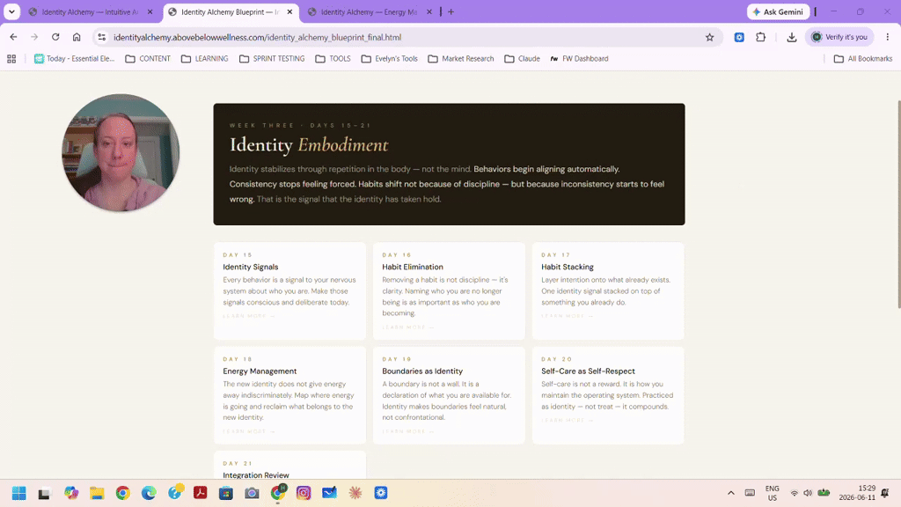
Task: Open the TOOLS bookmarks folder
Action: pos(333,59)
